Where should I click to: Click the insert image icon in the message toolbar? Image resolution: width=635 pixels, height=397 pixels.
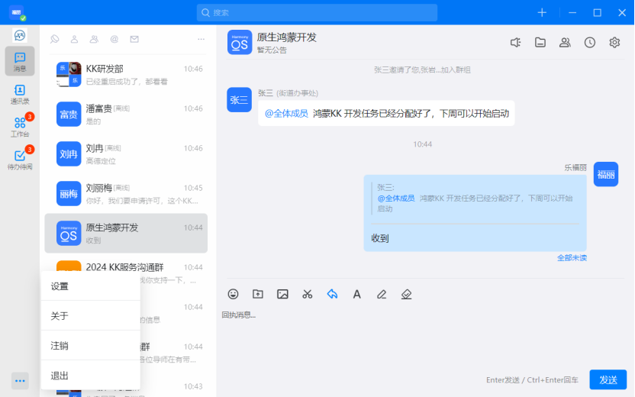click(282, 294)
